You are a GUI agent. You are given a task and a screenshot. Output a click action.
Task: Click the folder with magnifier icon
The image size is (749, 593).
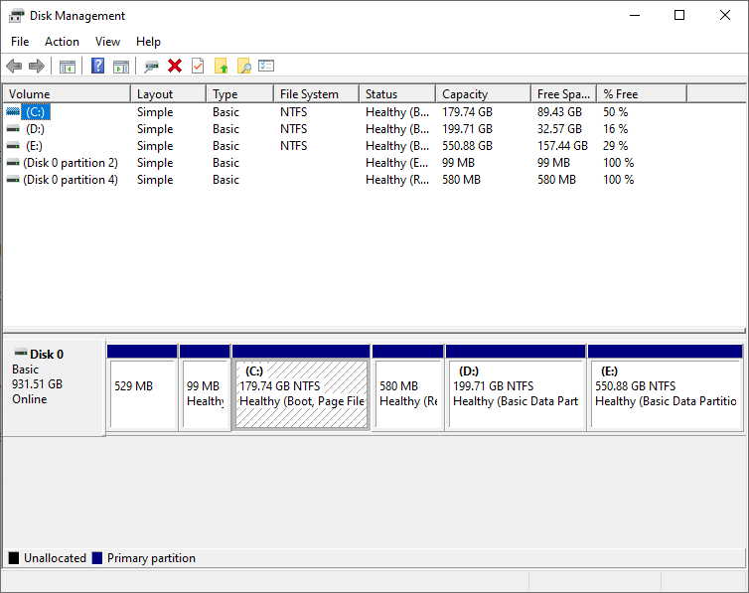pos(243,67)
